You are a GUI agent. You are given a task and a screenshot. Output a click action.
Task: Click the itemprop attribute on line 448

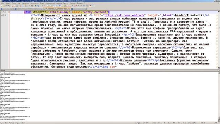point(40,12)
